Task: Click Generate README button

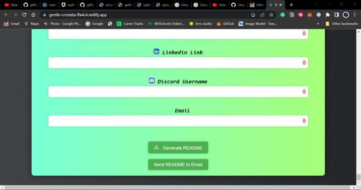Action: pos(178,147)
